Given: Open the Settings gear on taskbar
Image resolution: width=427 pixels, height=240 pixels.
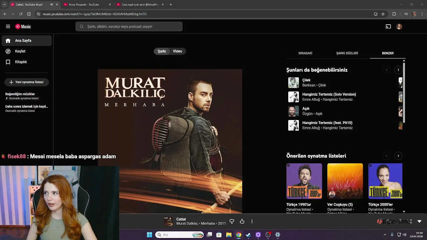Looking at the screenshot, I should [278, 235].
